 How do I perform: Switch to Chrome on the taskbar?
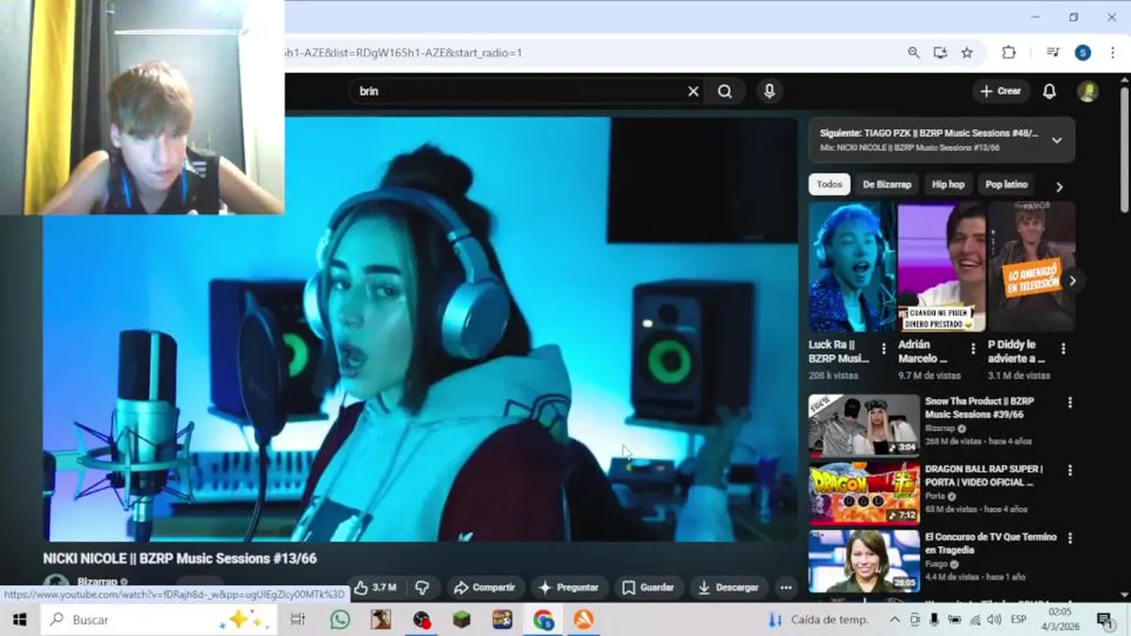[543, 620]
